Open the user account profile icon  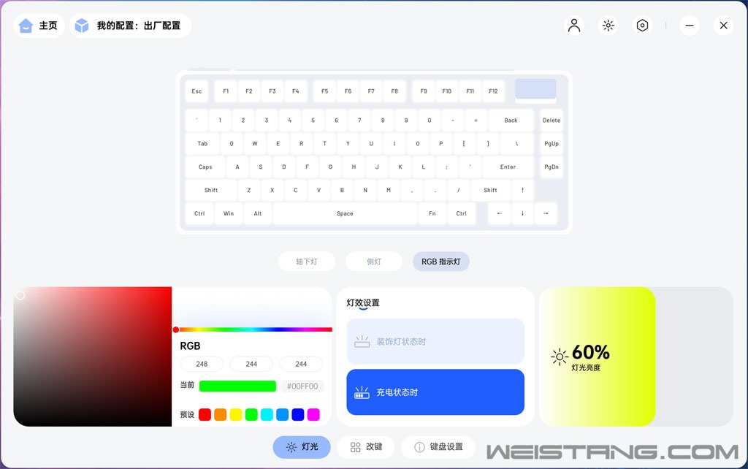[x=574, y=26]
